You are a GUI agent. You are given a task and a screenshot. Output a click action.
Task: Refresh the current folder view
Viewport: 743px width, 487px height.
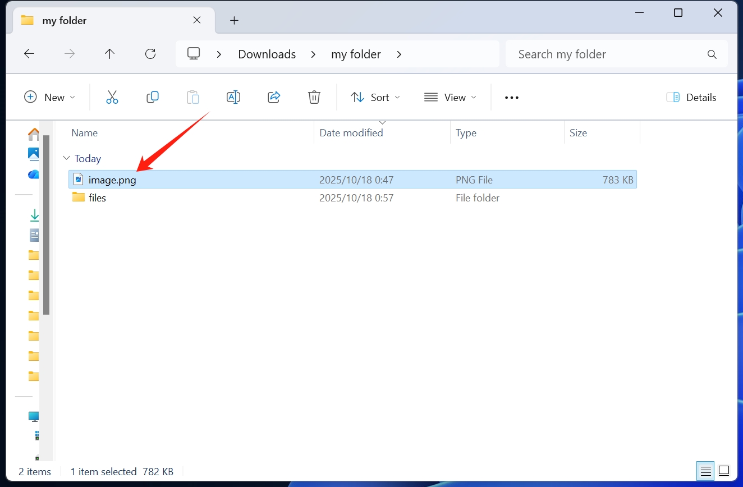click(x=150, y=54)
